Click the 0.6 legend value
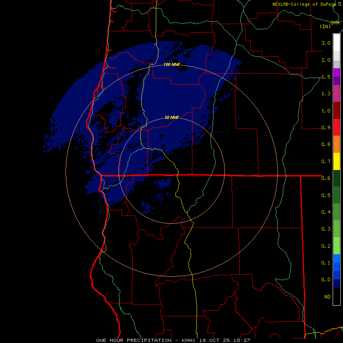The width and height of the screenshot is (343, 343). [326, 178]
